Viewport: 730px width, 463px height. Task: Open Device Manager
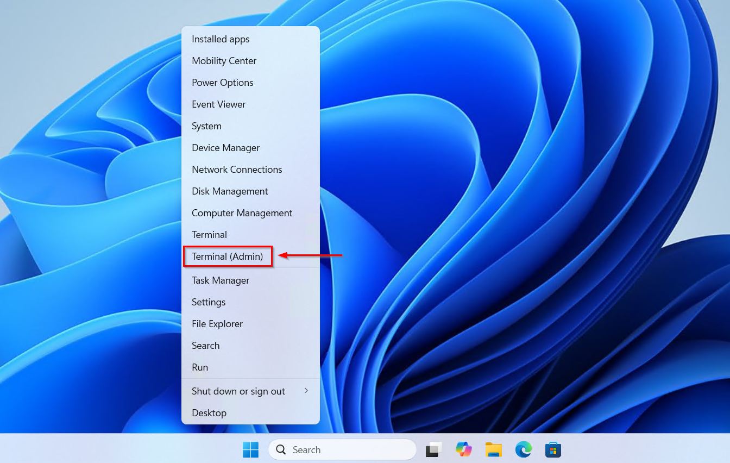pos(225,148)
